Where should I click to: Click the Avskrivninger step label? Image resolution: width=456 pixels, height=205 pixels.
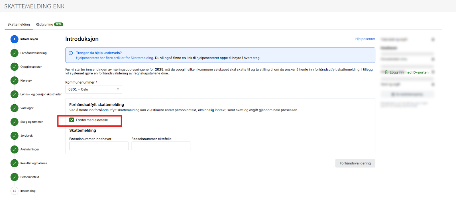[30, 149]
